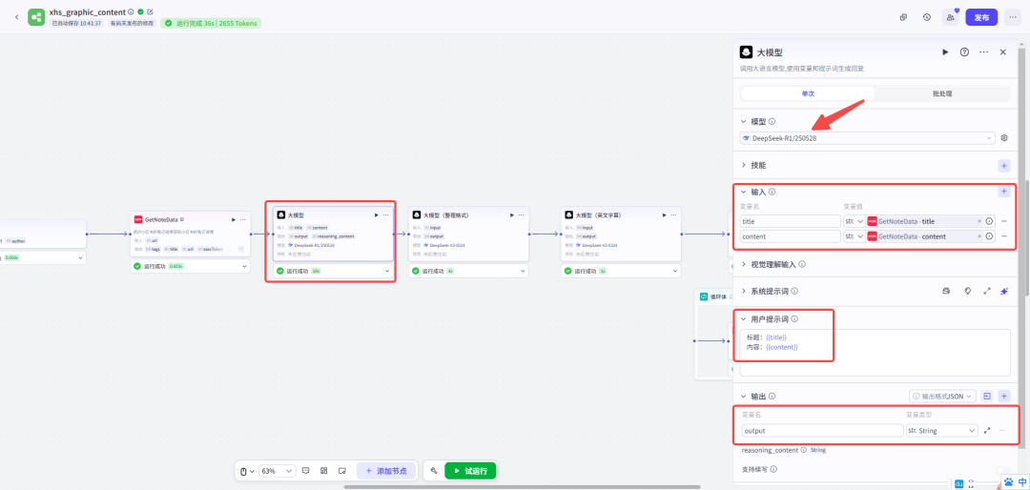Viewport: 1030px width, 490px height.
Task: Open the duplicate workflow icon in header
Action: coord(904,17)
